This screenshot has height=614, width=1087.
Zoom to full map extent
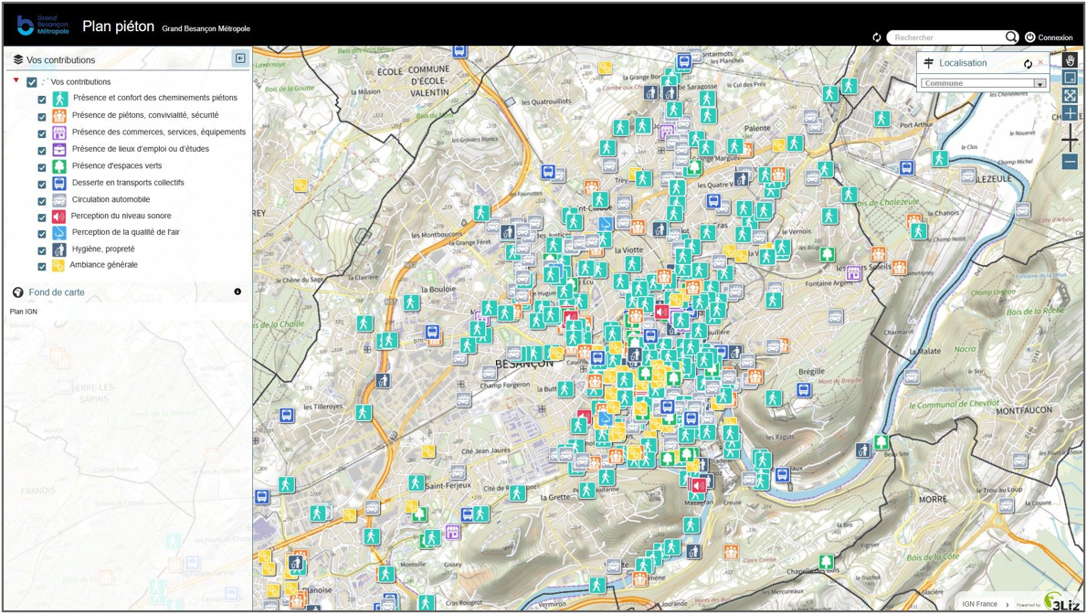coord(1070,96)
